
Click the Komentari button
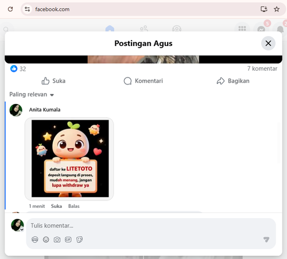click(143, 81)
